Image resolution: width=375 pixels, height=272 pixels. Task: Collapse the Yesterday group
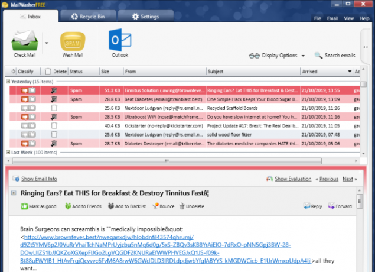point(8,82)
